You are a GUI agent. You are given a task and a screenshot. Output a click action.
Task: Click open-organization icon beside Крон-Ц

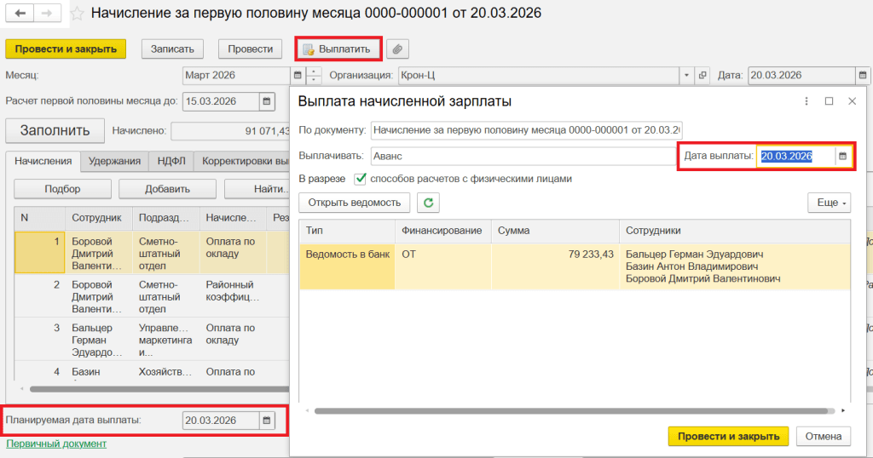[703, 76]
